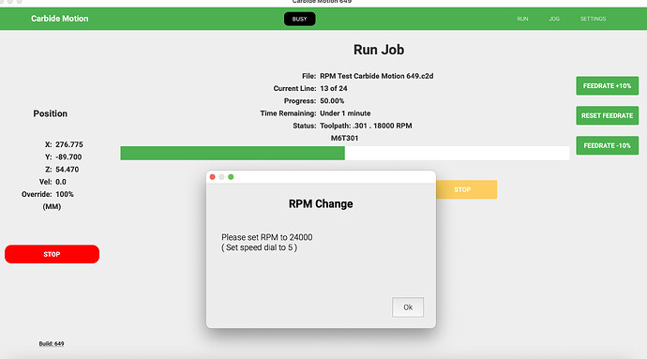Image resolution: width=647 pixels, height=359 pixels.
Task: Click the M6T301 g-code line
Action: pyautogui.click(x=344, y=138)
